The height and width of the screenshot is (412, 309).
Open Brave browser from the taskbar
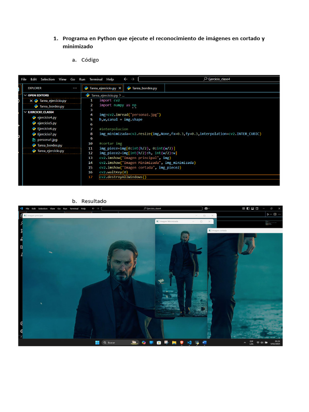[x=181, y=342]
